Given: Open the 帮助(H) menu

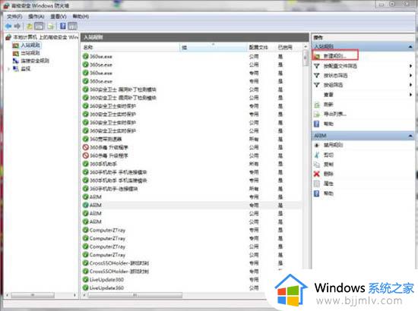Looking at the screenshot, I should coord(81,17).
